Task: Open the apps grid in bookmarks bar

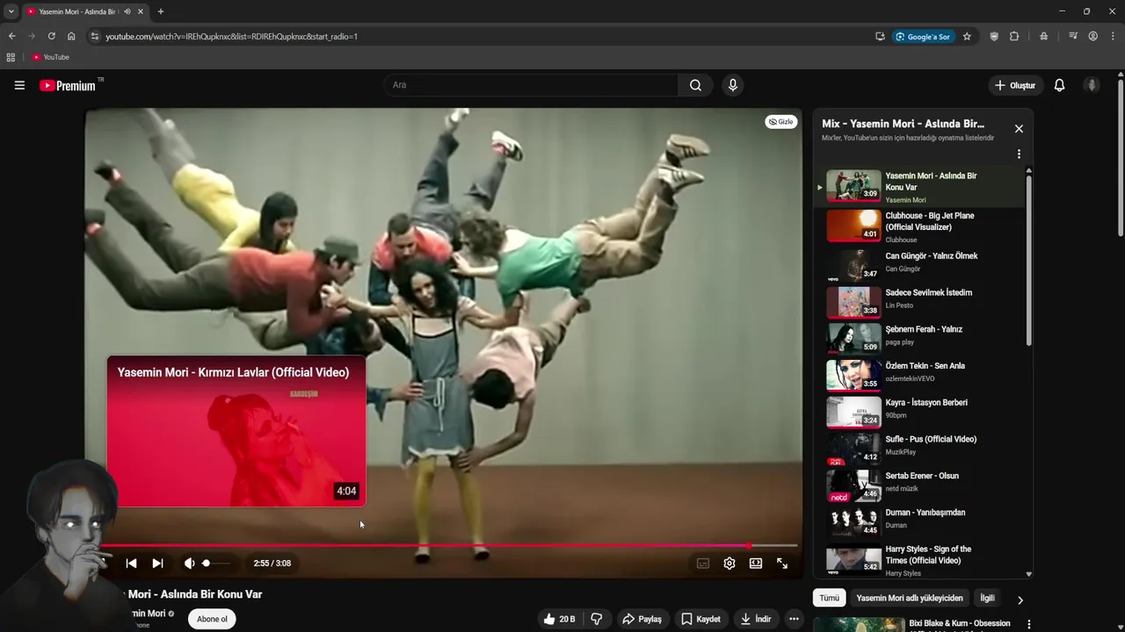Action: coord(11,57)
